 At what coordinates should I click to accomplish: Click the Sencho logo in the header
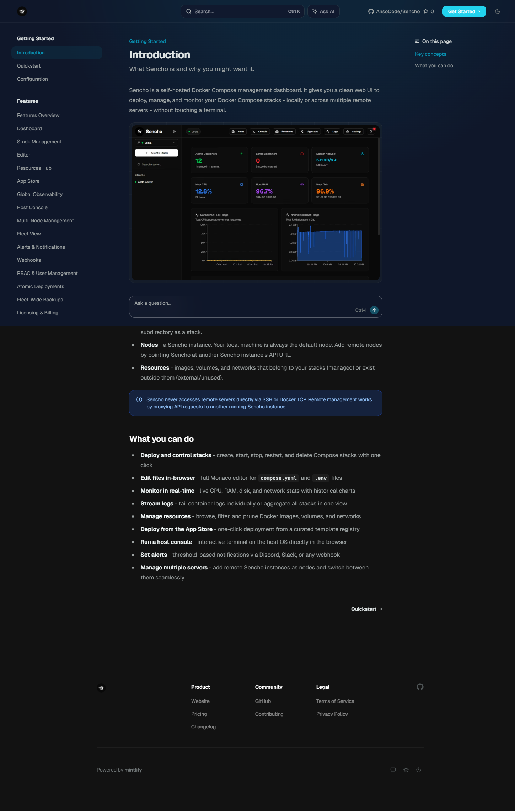coord(22,11)
